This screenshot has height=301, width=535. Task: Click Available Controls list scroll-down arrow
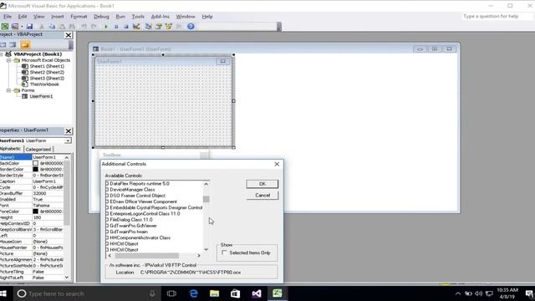tap(206, 249)
